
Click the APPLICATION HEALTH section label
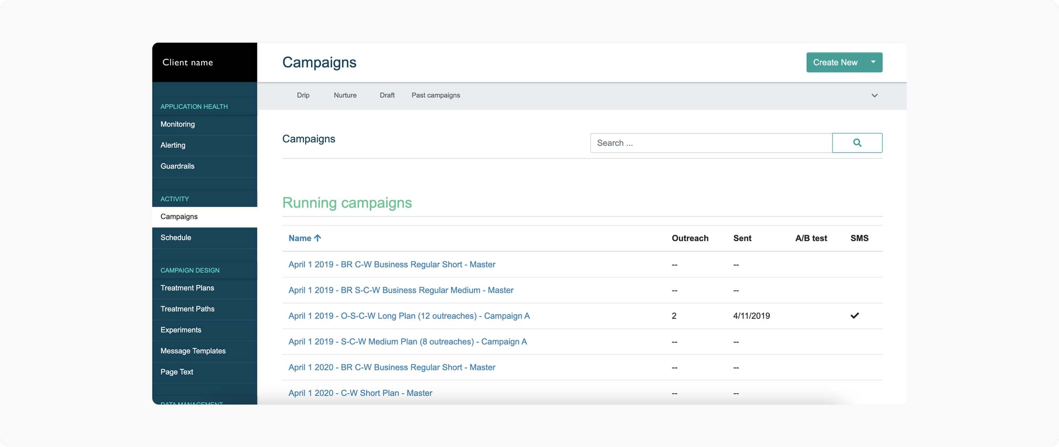(194, 107)
